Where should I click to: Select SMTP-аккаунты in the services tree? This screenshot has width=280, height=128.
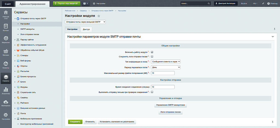coord(27,29)
